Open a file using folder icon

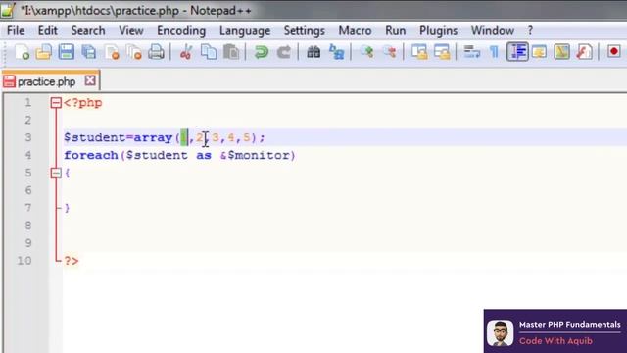43,52
